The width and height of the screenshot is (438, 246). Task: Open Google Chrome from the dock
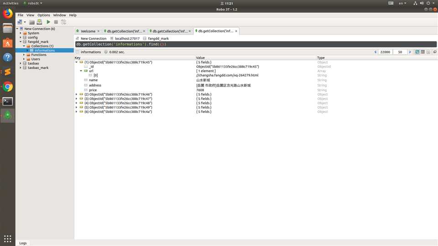point(8,87)
